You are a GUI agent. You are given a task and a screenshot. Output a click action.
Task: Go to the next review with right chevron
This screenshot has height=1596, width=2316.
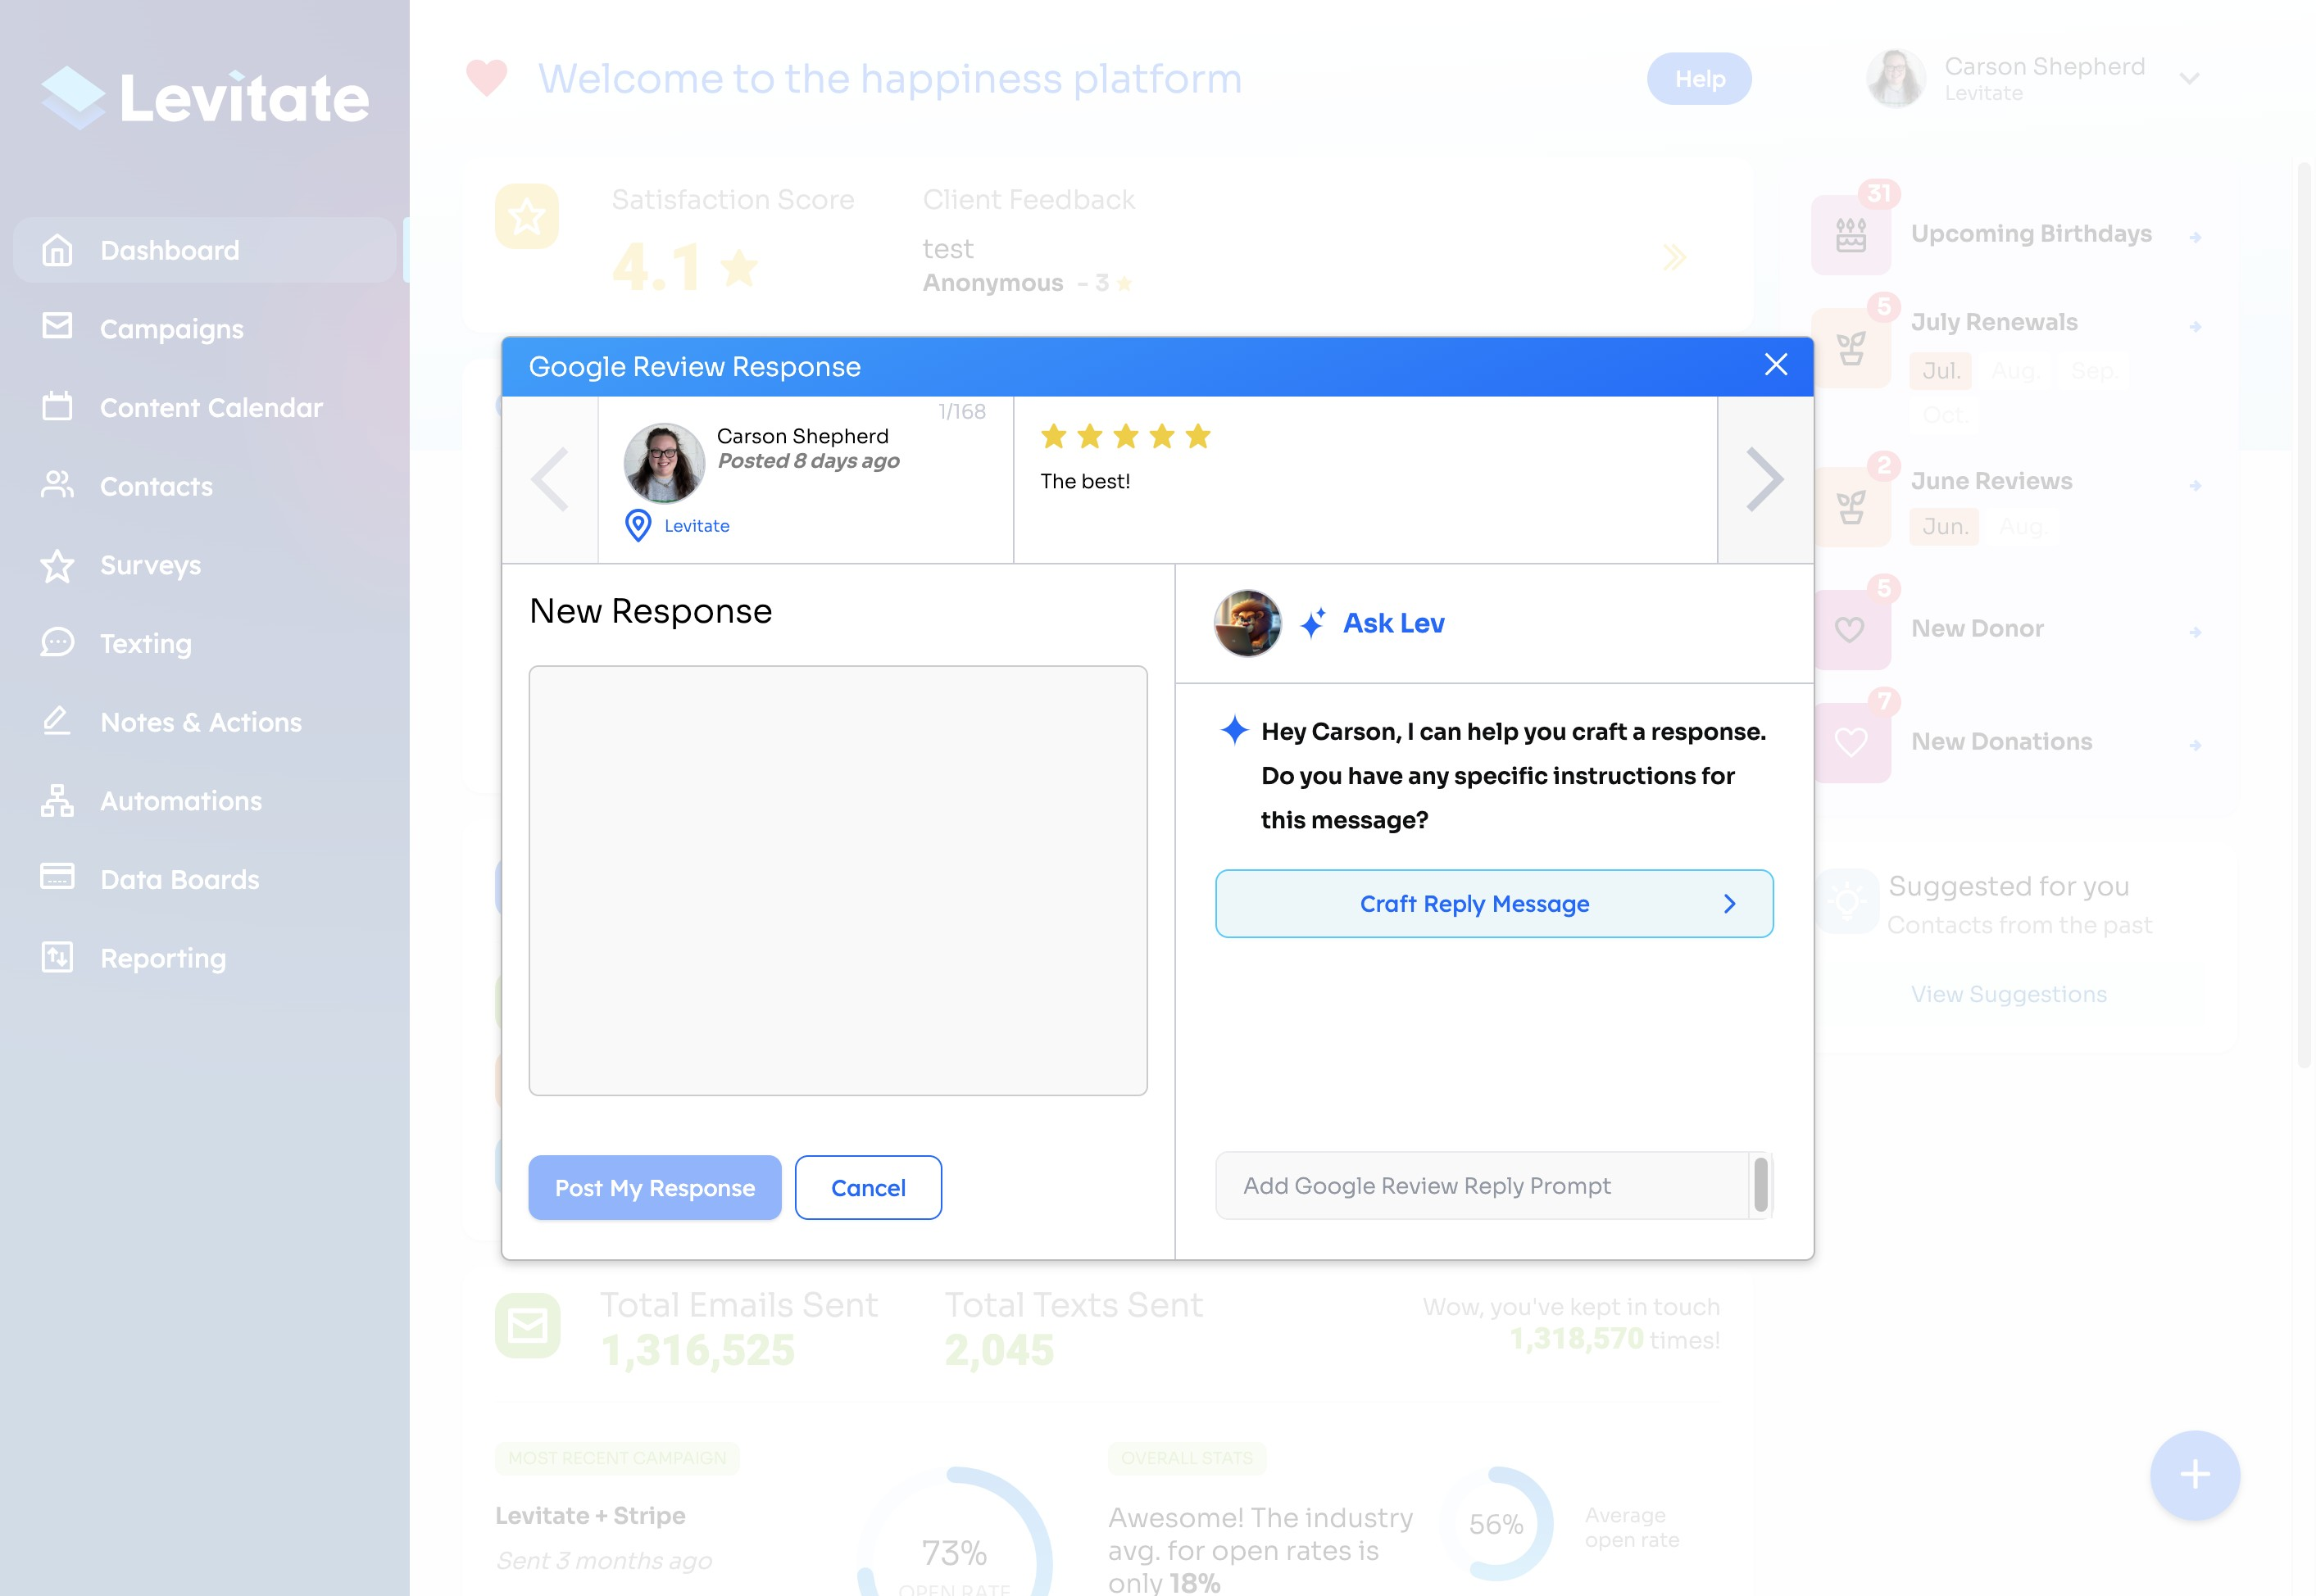click(x=1765, y=480)
